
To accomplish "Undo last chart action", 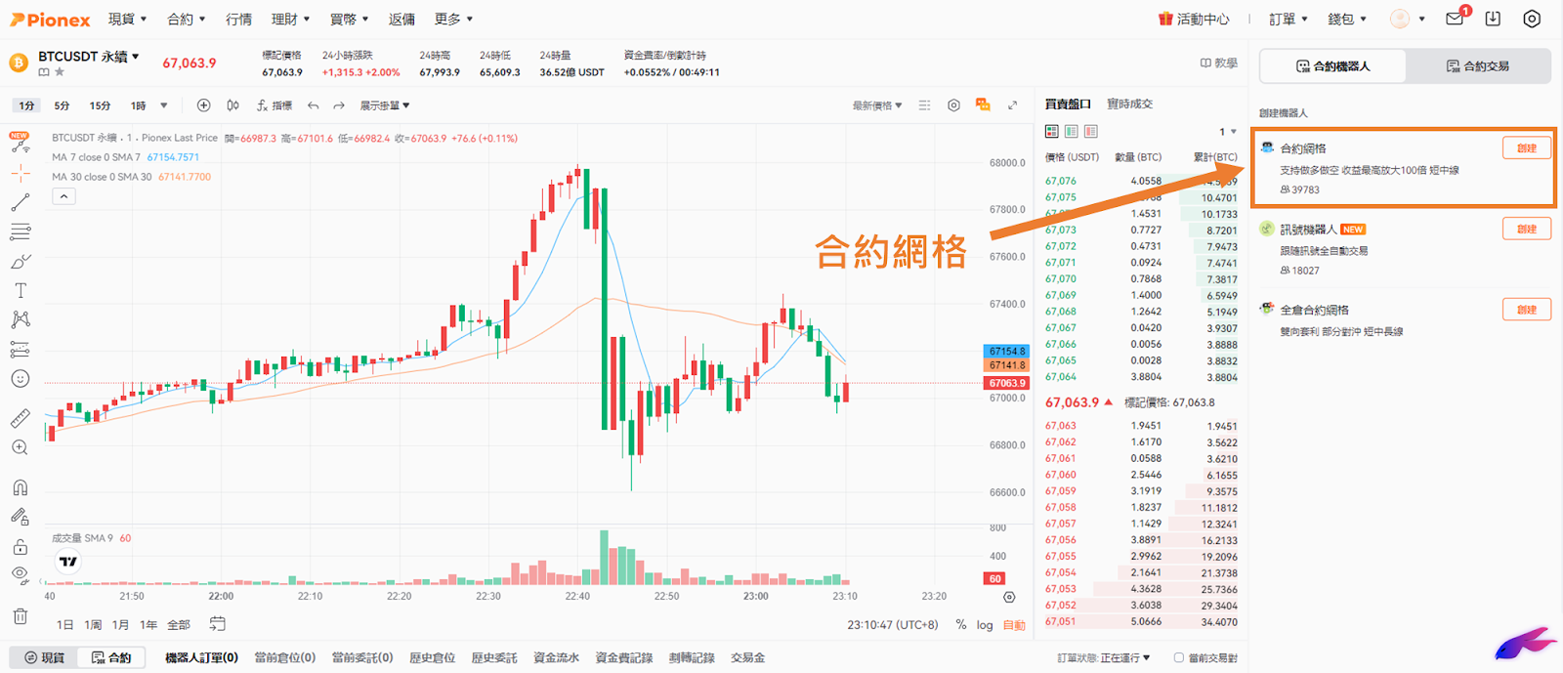I will click(313, 105).
